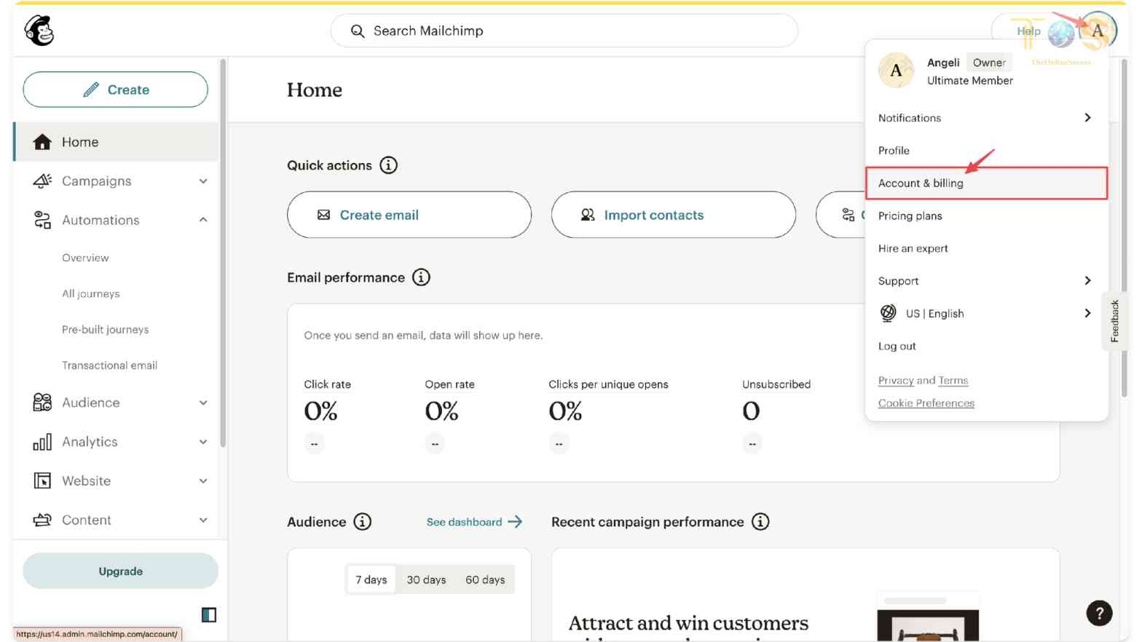The height and width of the screenshot is (642, 1142).
Task: Click the Campaigns megaphone icon
Action: [x=42, y=181]
